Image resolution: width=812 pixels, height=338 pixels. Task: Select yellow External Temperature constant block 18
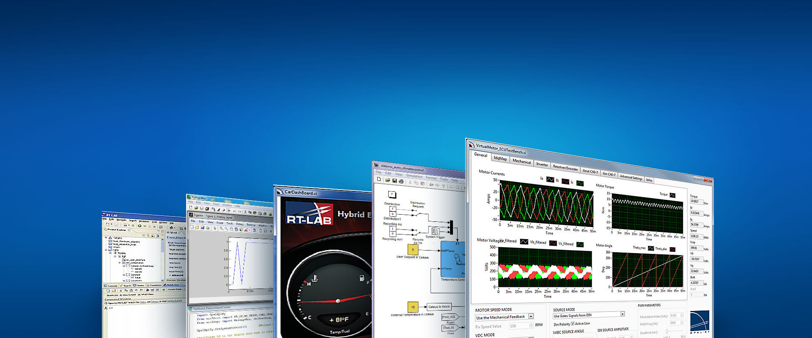tap(413, 307)
